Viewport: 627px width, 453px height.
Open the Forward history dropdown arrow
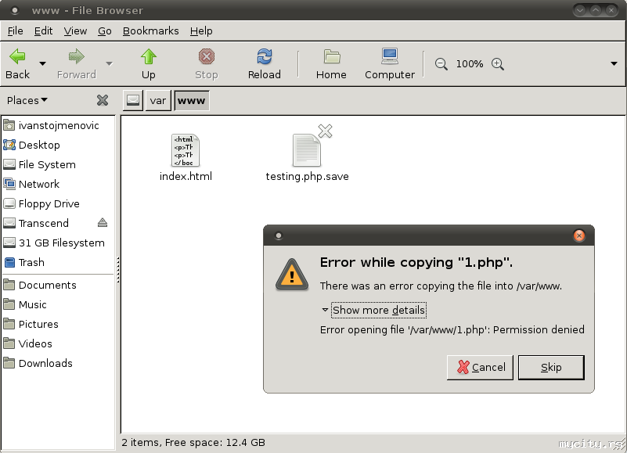(109, 63)
